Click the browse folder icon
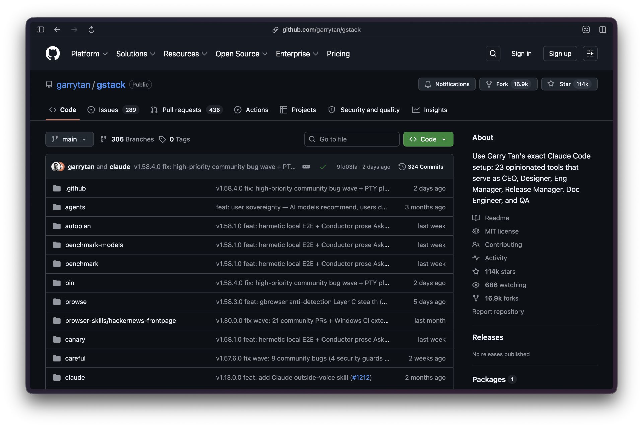643x428 pixels. [57, 302]
